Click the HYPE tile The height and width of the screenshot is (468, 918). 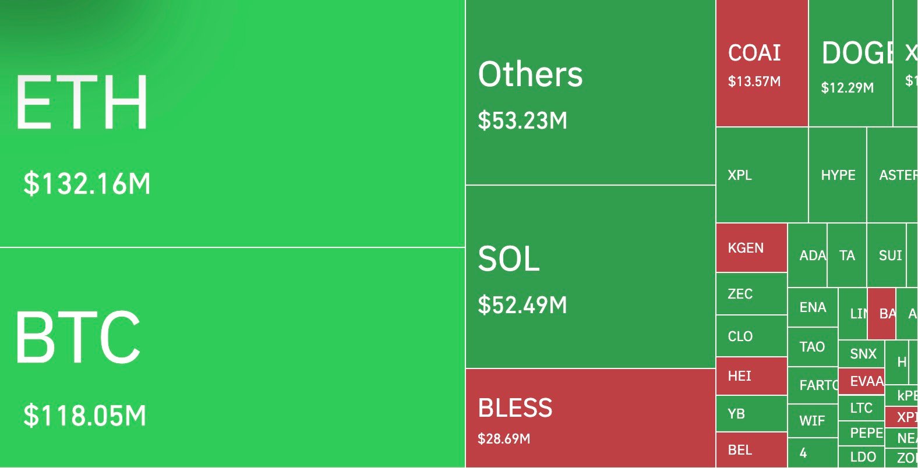pos(838,175)
